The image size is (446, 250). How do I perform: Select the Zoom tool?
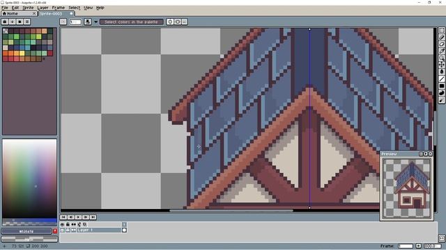pyautogui.click(x=441, y=58)
